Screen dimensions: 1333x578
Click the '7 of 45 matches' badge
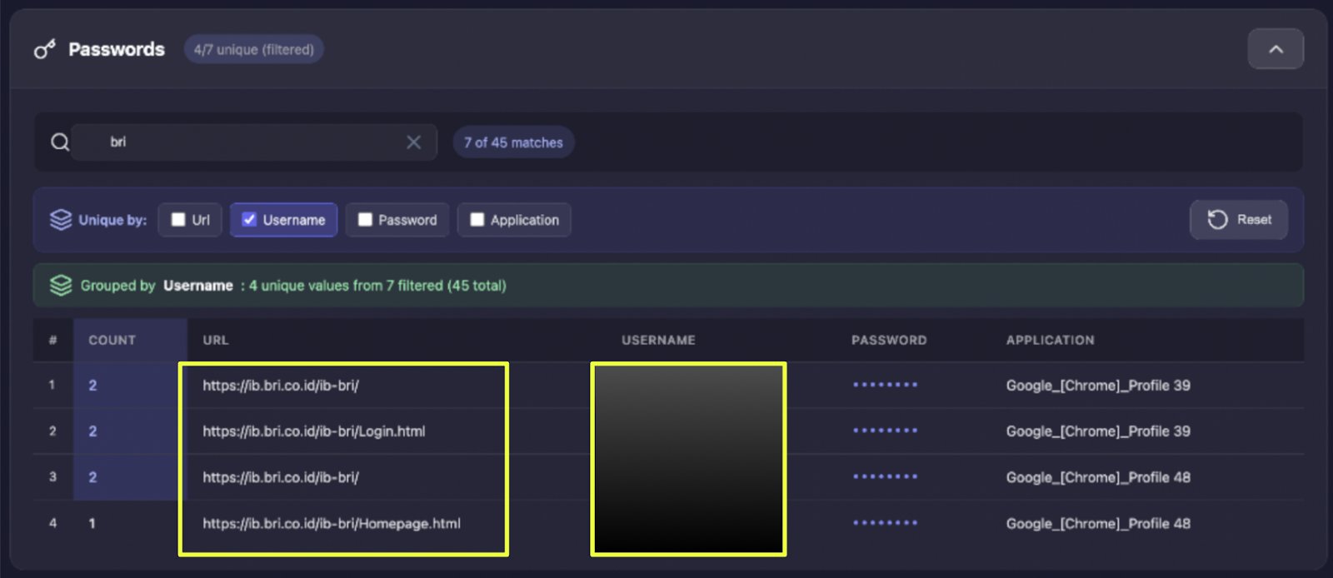click(x=513, y=142)
